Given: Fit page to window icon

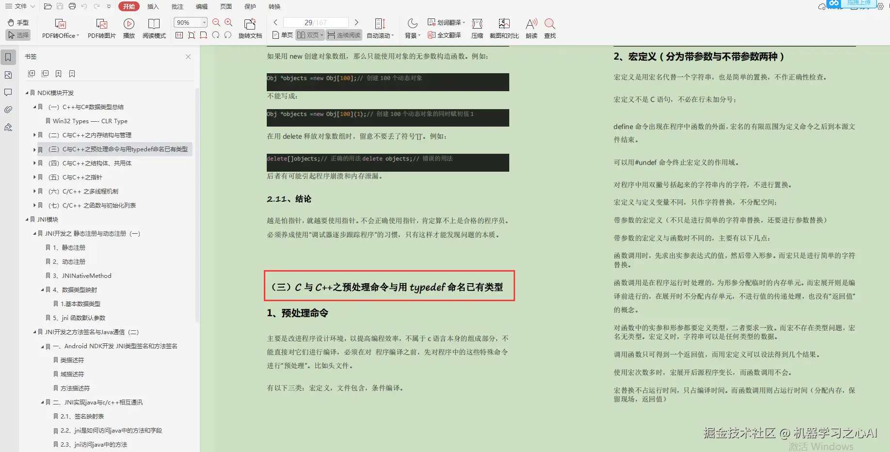Looking at the screenshot, I should [191, 35].
